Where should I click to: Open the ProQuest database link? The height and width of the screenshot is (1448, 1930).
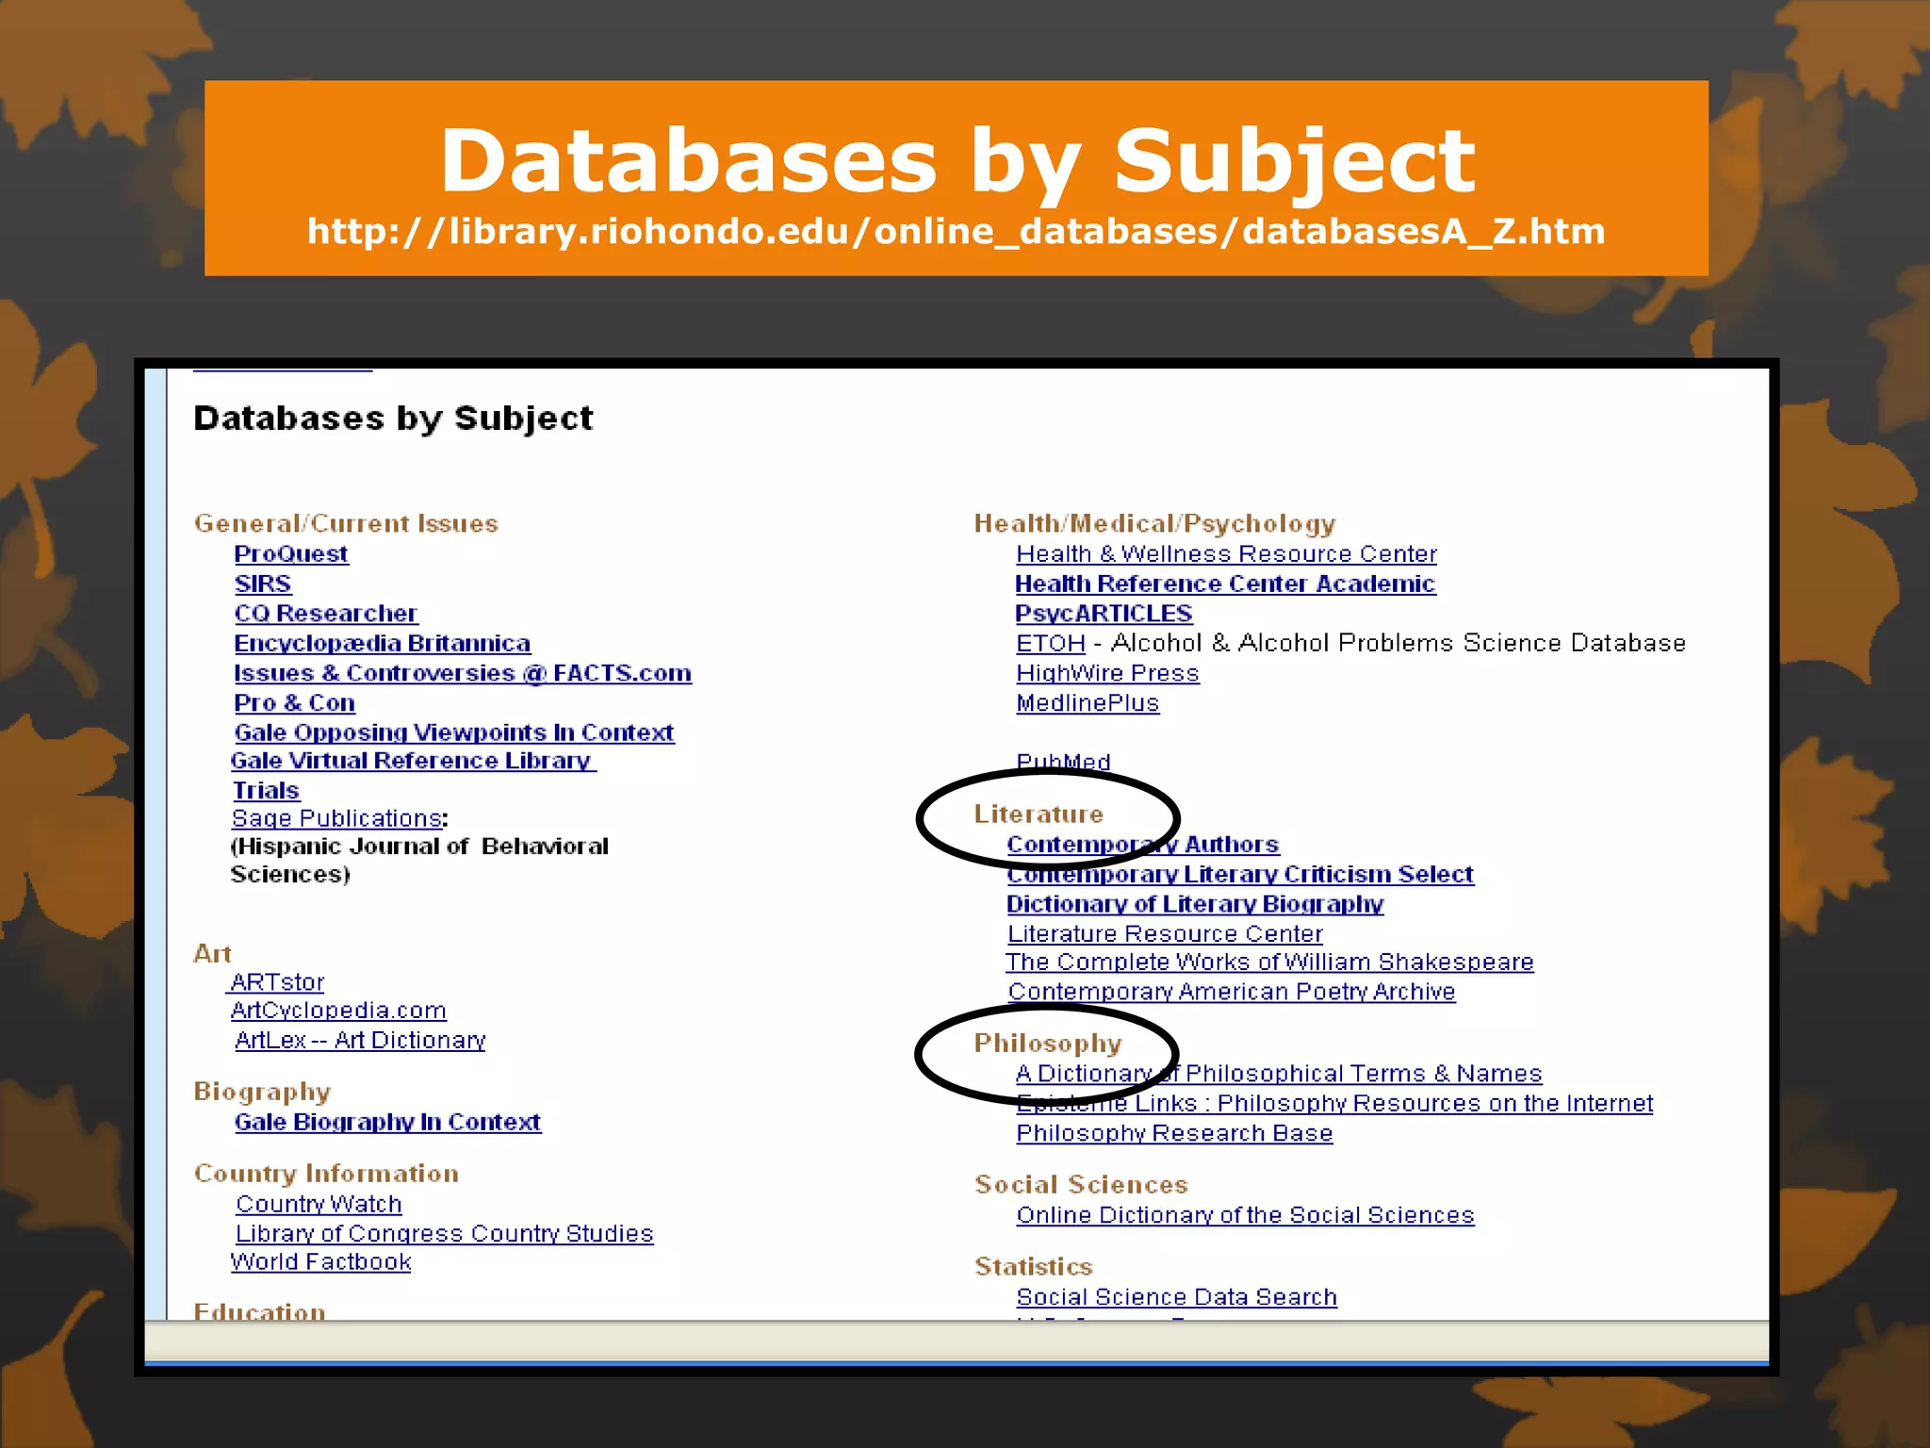click(x=291, y=554)
